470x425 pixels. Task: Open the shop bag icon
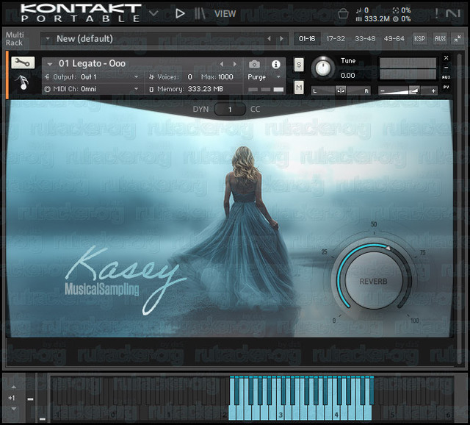pyautogui.click(x=343, y=14)
